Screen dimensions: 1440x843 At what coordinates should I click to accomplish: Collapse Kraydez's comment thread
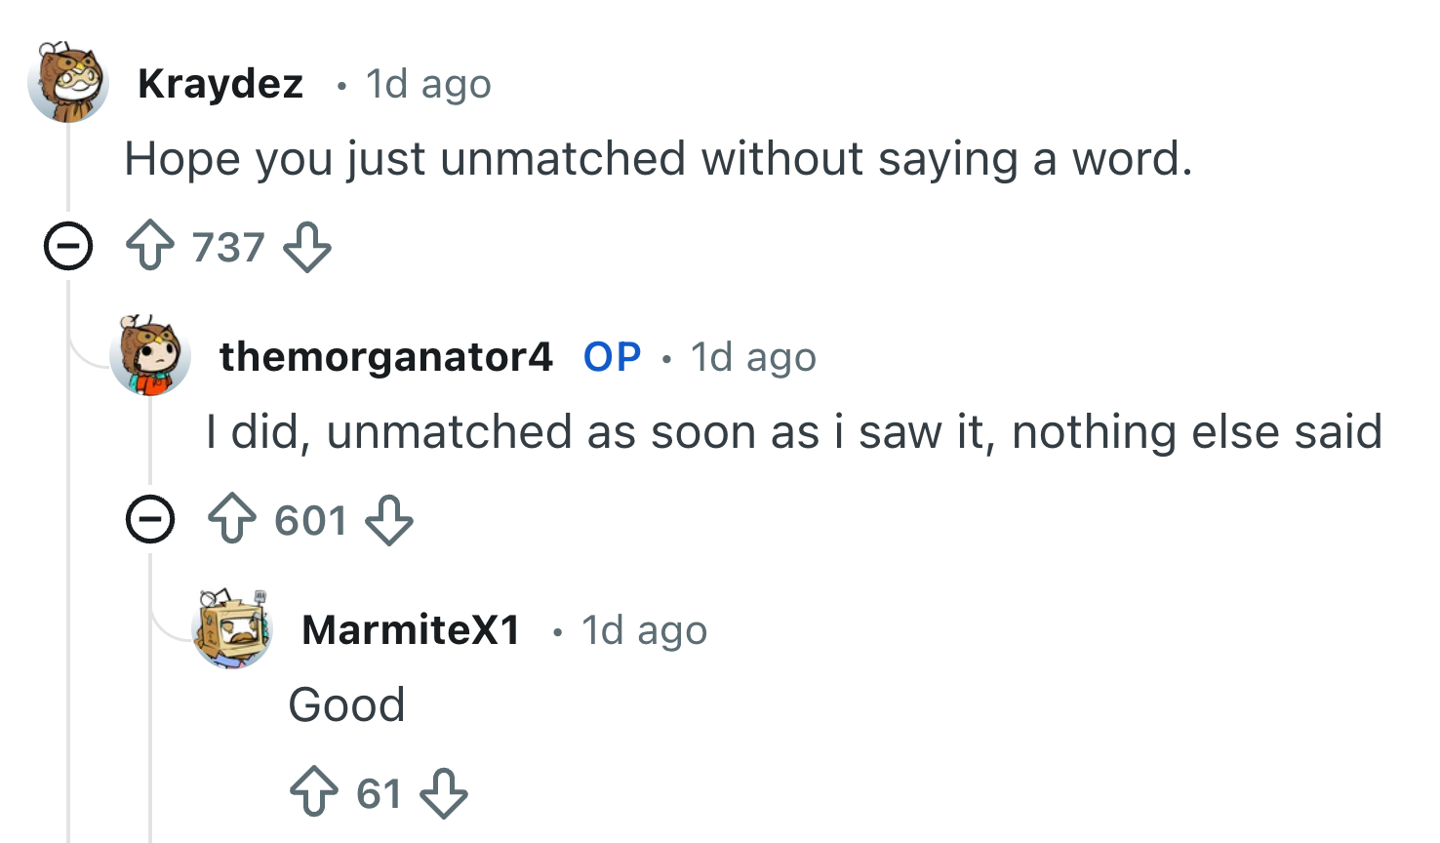pyautogui.click(x=68, y=246)
